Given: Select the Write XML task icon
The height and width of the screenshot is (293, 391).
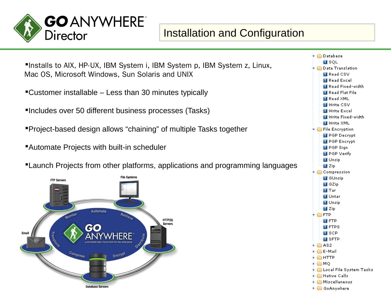Looking at the screenshot, I should (x=325, y=123).
